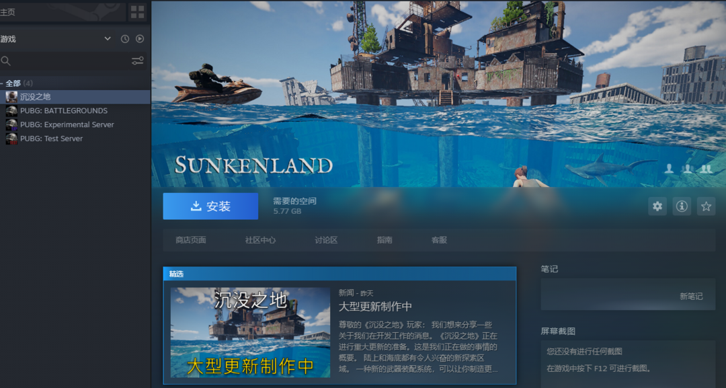726x388 pixels.
Task: Open the 大型更新制作中 news thumbnail
Action: tap(251, 332)
